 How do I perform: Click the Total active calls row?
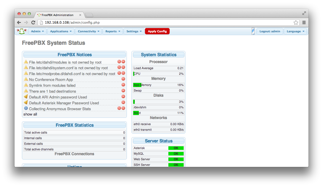tap(75, 133)
